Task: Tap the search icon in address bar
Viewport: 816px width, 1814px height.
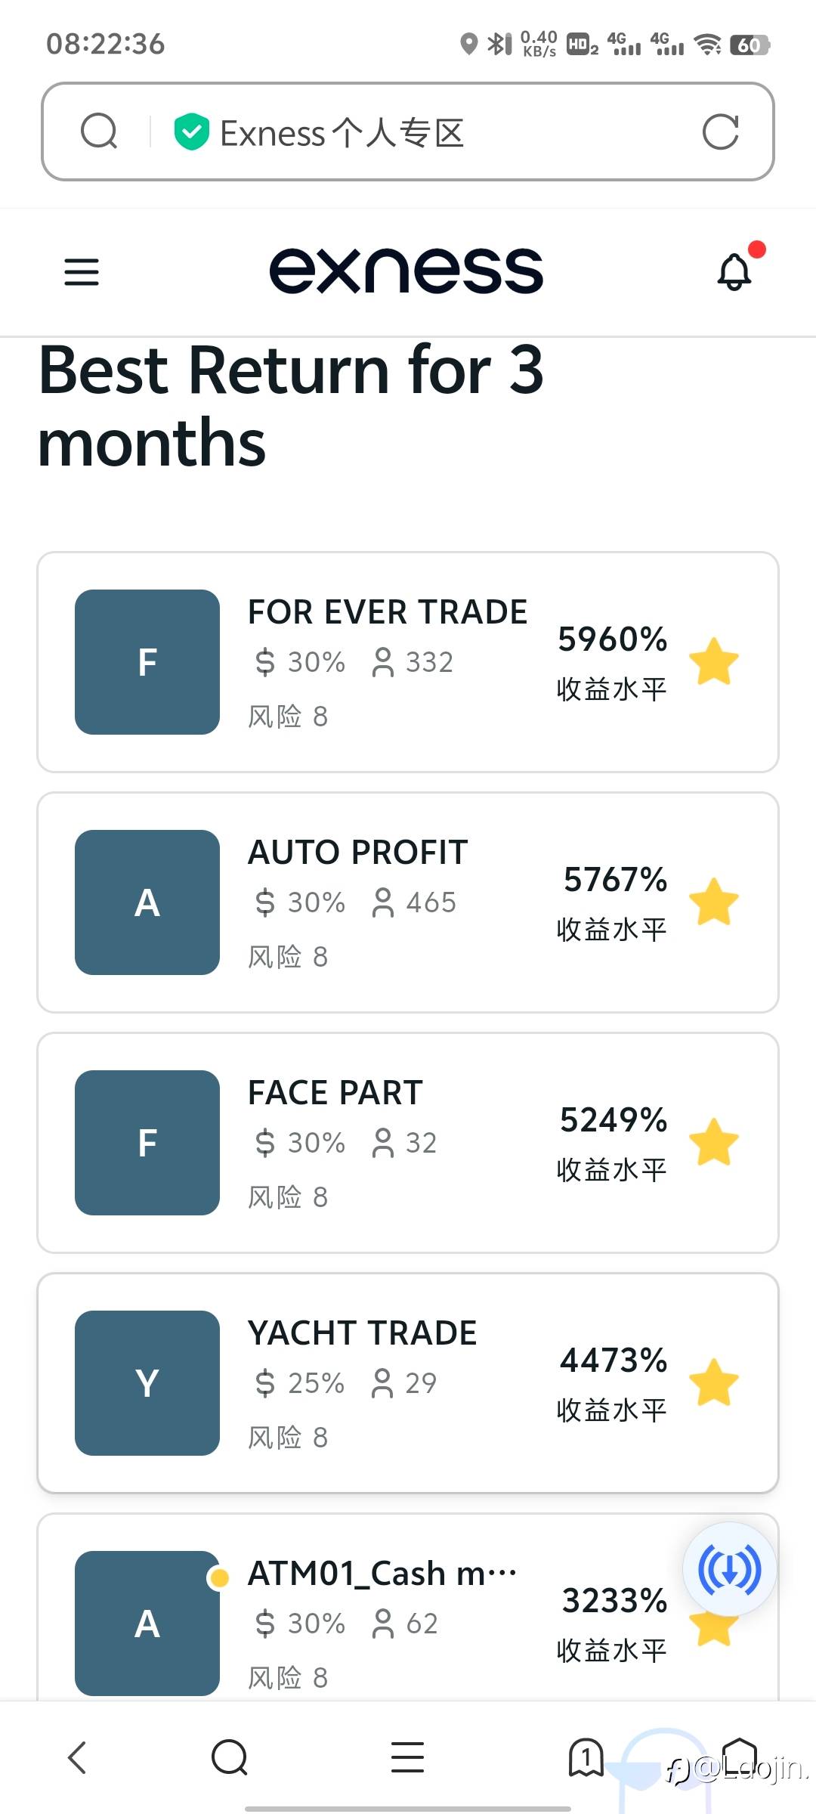Action: [99, 132]
